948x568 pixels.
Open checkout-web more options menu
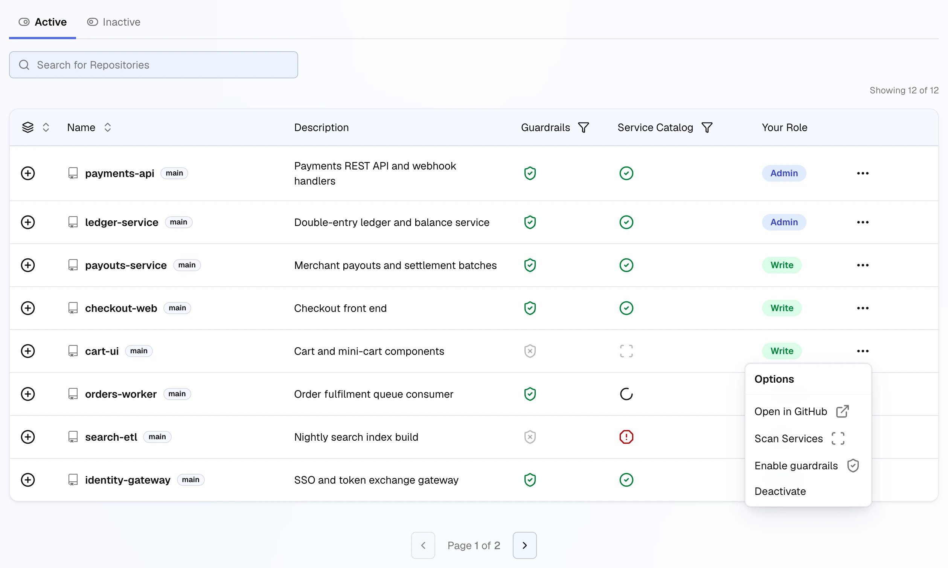[x=862, y=308]
